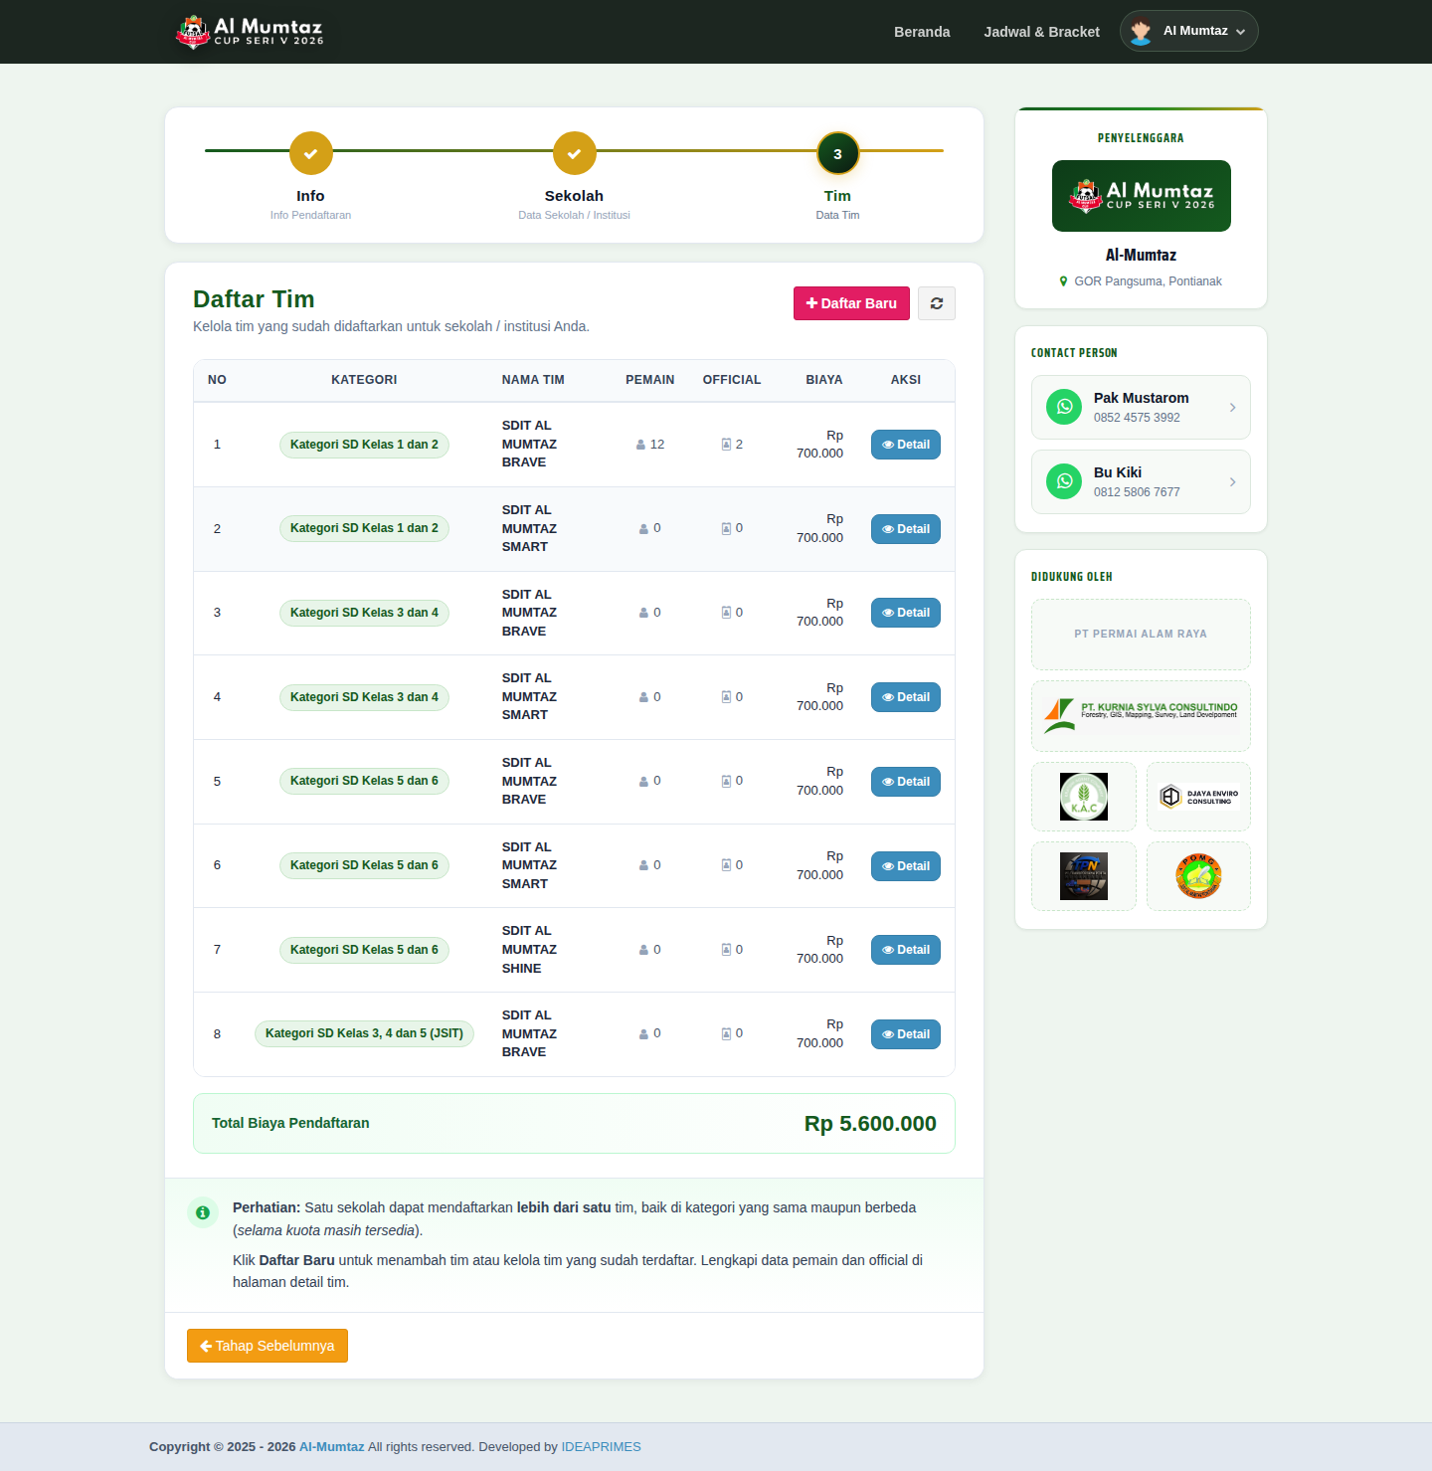Click WhatsApp icon for Bu Kiki
Viewport: 1432px width, 1471px height.
point(1064,481)
